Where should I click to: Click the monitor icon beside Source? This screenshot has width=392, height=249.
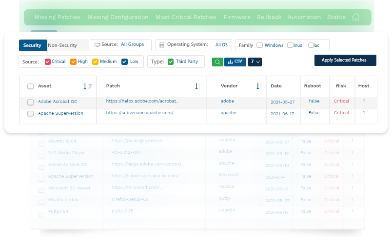point(97,45)
